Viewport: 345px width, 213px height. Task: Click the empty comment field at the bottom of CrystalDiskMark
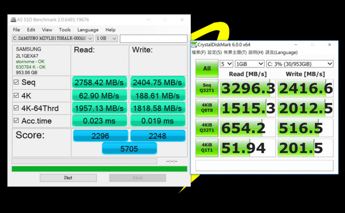(x=265, y=165)
